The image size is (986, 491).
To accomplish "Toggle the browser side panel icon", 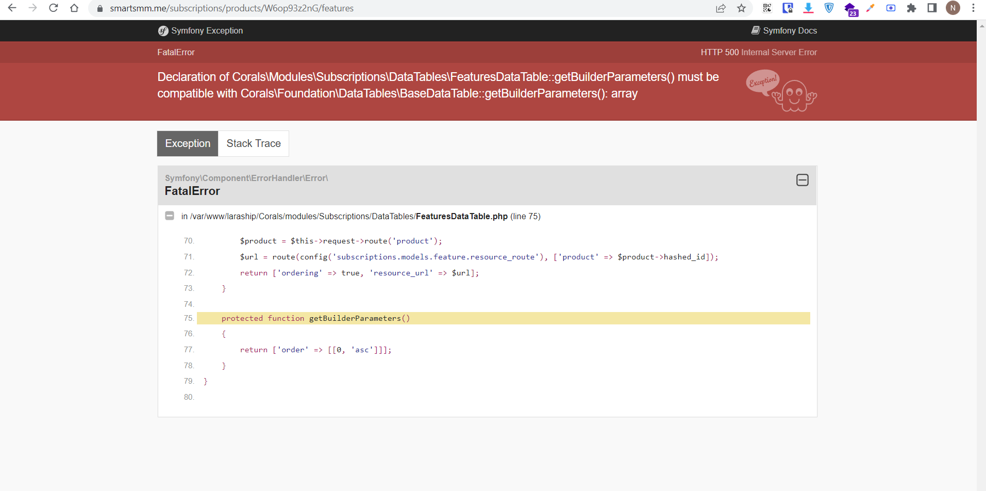I will 932,8.
